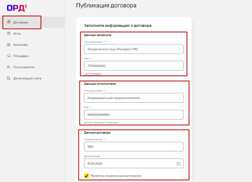
Task: Click Заполните информацию о договоре heading
Action: (118, 26)
